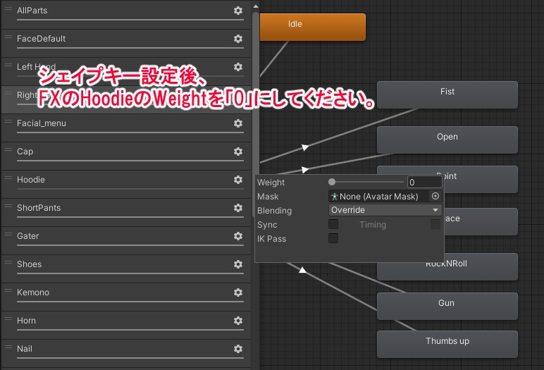
Task: Grab the drag handle of ShortPants layer
Action: click(x=8, y=206)
